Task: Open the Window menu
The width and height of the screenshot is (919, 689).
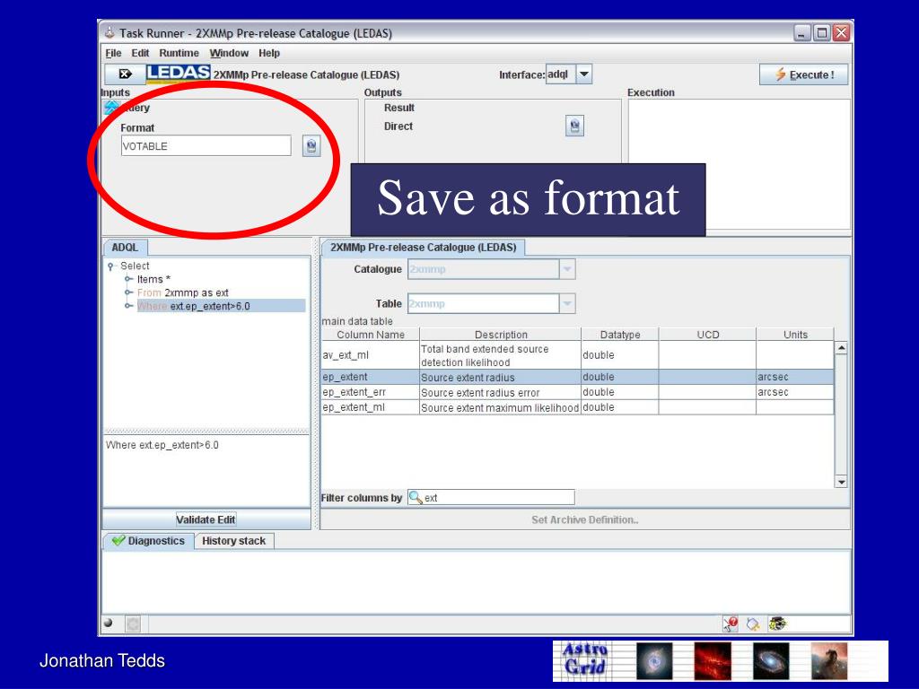Action: point(229,53)
